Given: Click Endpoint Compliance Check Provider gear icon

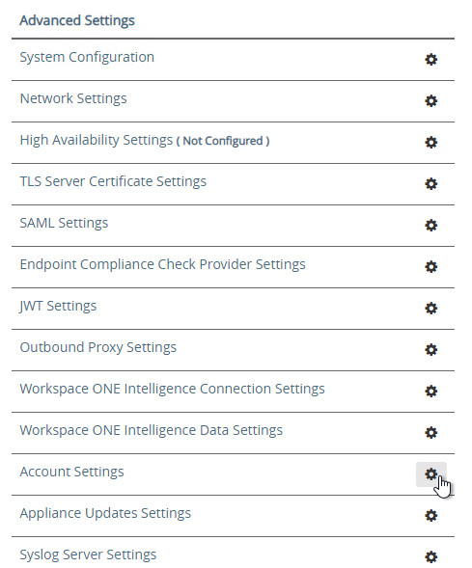Looking at the screenshot, I should [431, 266].
